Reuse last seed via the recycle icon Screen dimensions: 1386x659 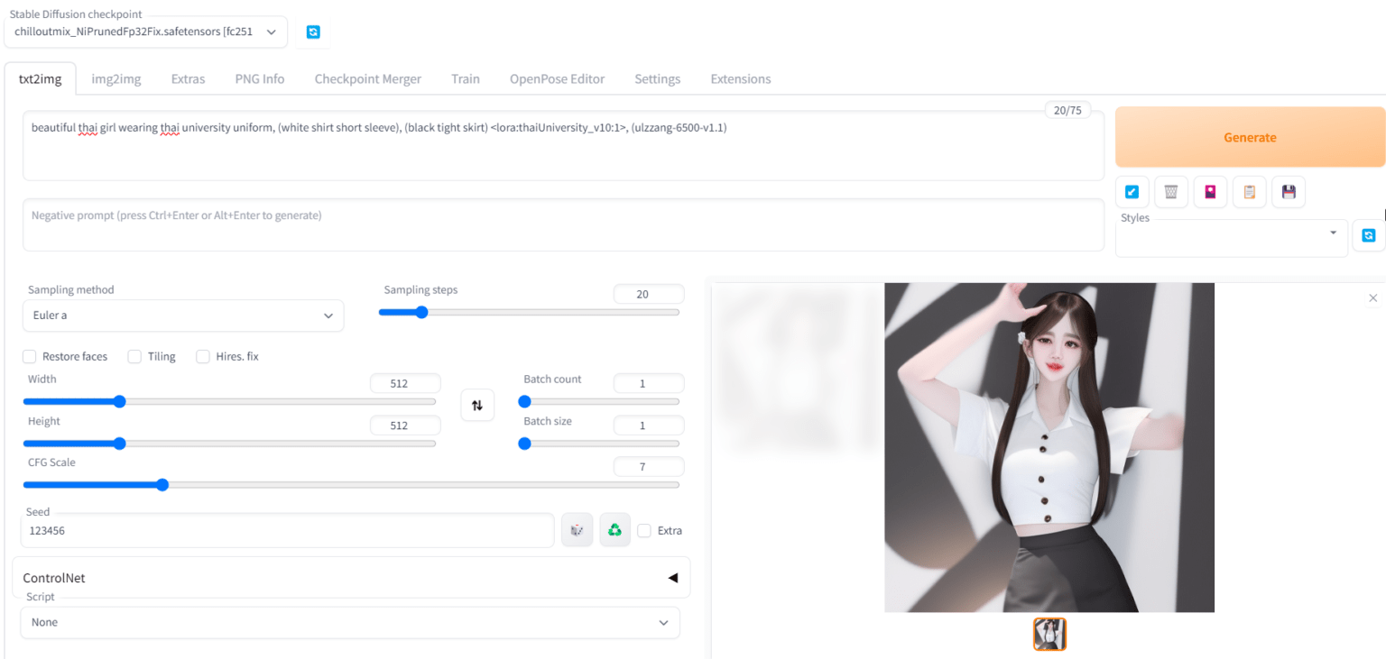click(x=614, y=530)
